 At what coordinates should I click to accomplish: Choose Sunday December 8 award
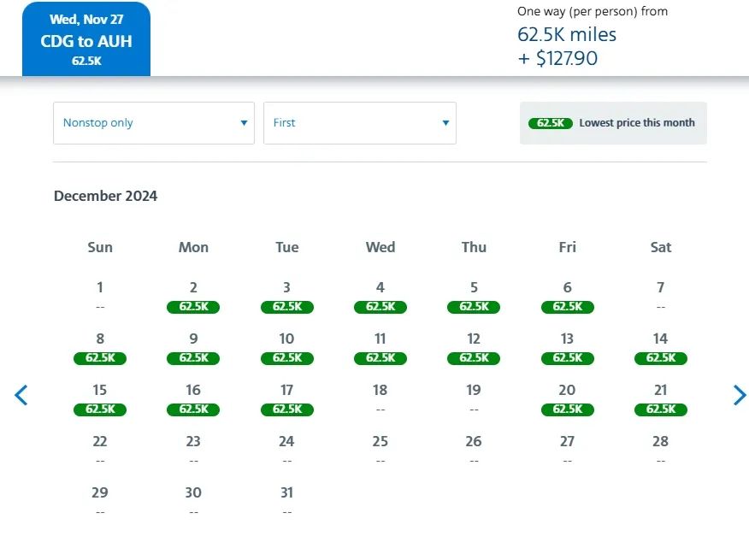(100, 349)
